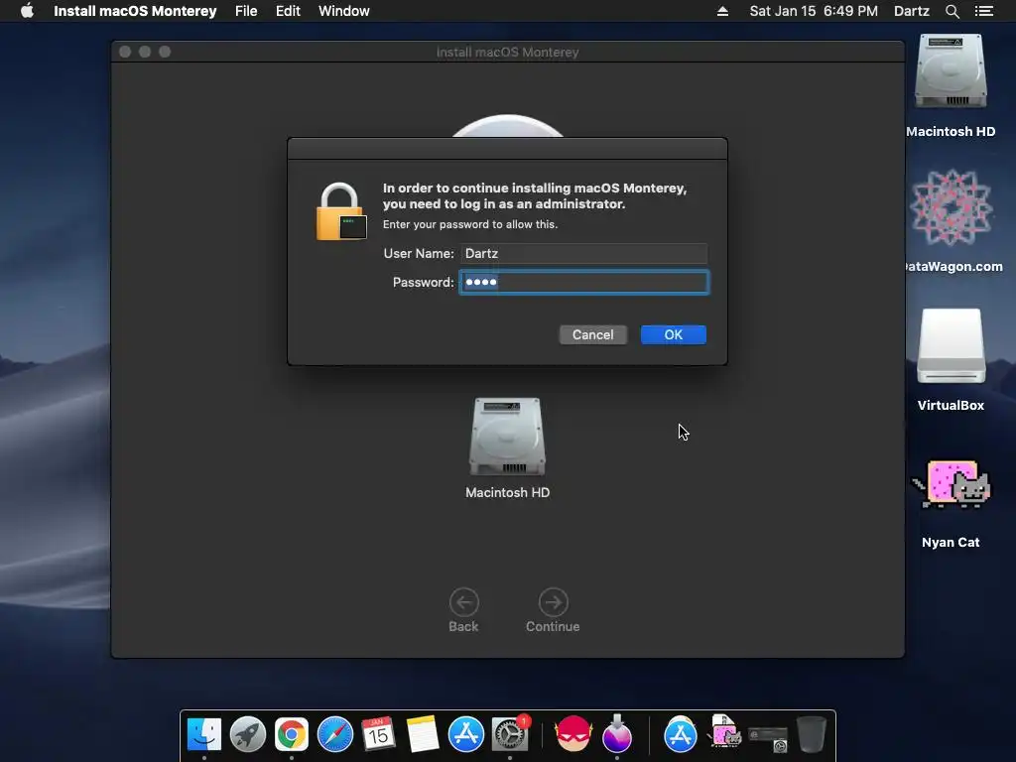The height and width of the screenshot is (762, 1016).
Task: Focus the Password field
Action: coord(583,282)
